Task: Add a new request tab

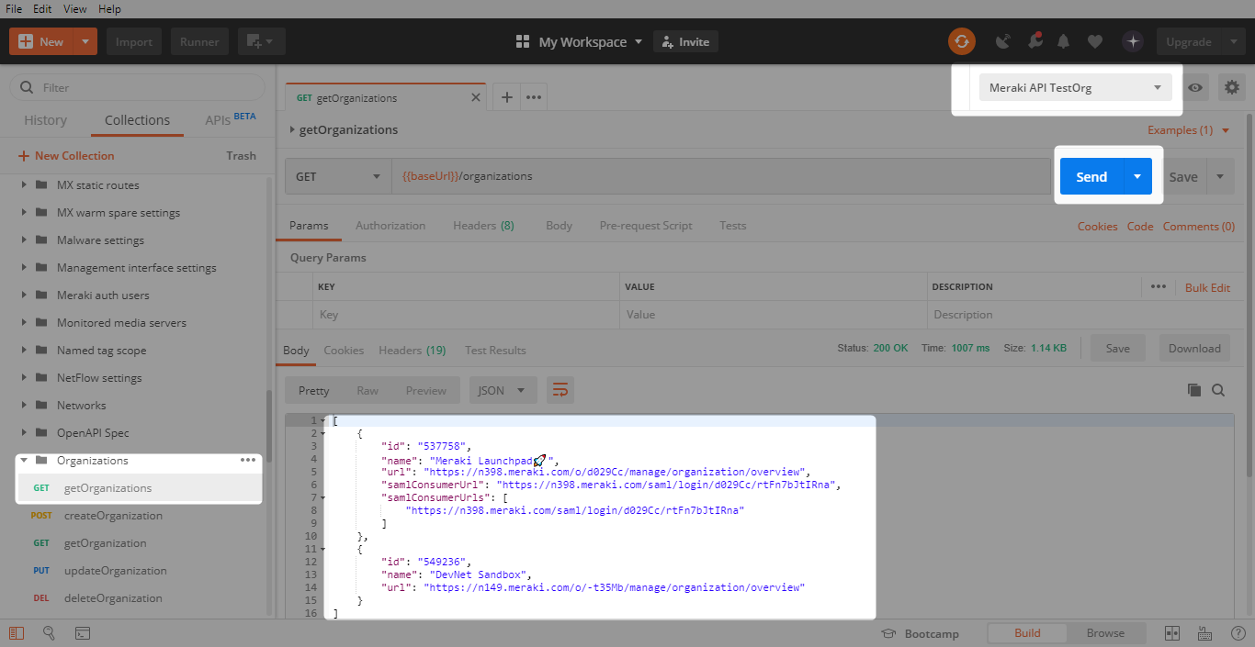Action: click(506, 97)
